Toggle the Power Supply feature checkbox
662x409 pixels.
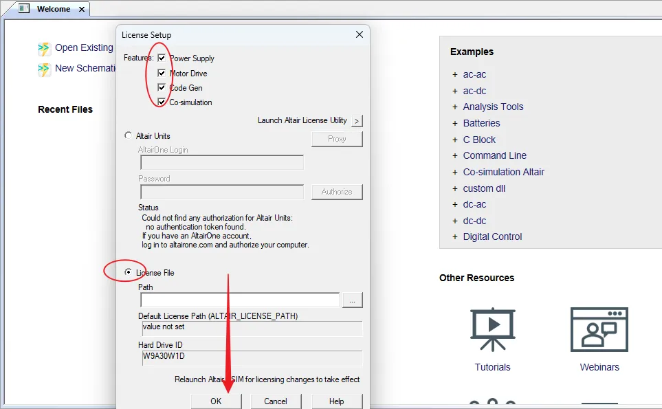[162, 58]
